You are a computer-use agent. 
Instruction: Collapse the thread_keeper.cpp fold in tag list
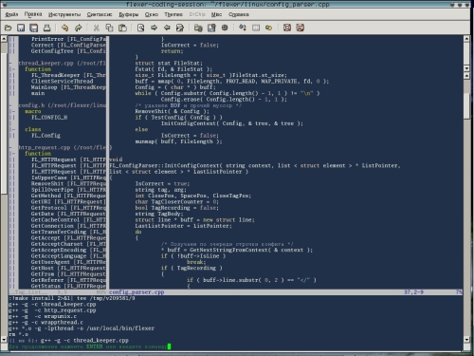tap(10, 63)
